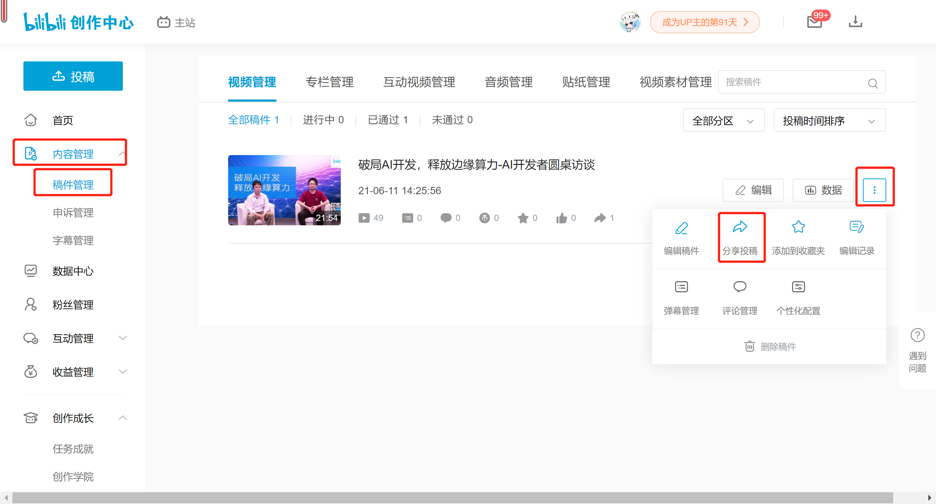Click the video thumbnail of the submission

pos(284,190)
